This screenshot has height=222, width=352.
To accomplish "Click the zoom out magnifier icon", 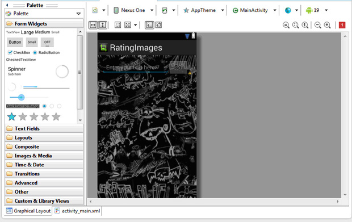I will pos(318,25).
